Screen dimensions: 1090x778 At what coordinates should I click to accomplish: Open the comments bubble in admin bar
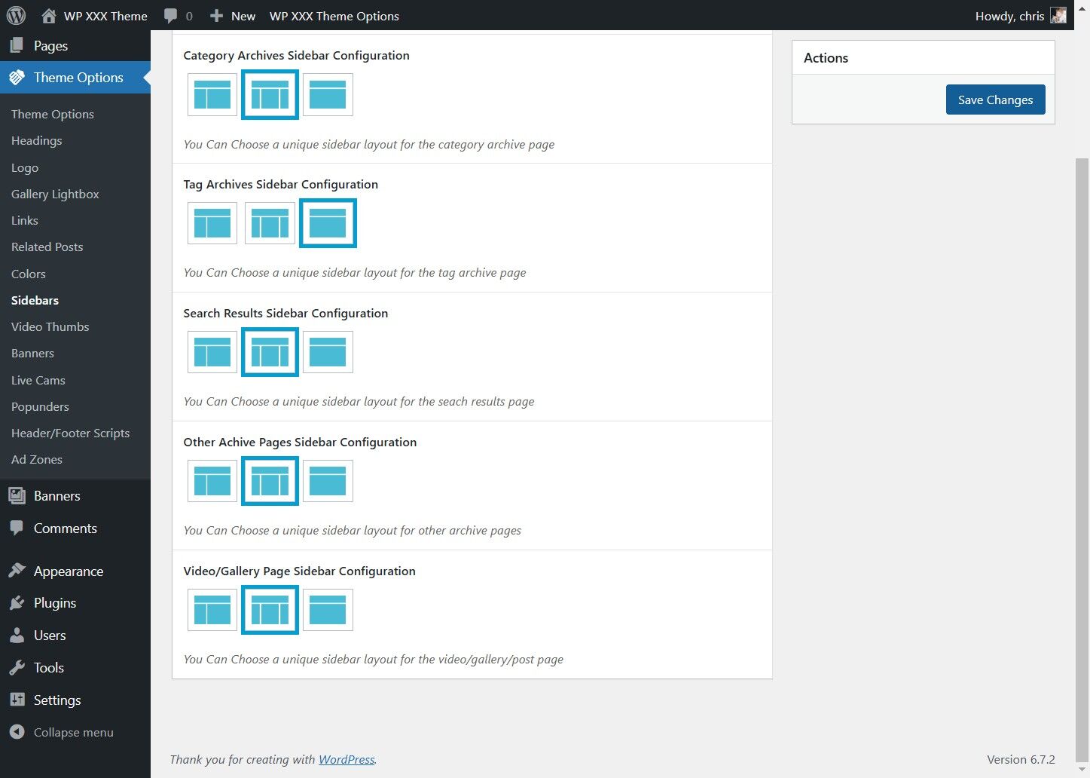[179, 16]
